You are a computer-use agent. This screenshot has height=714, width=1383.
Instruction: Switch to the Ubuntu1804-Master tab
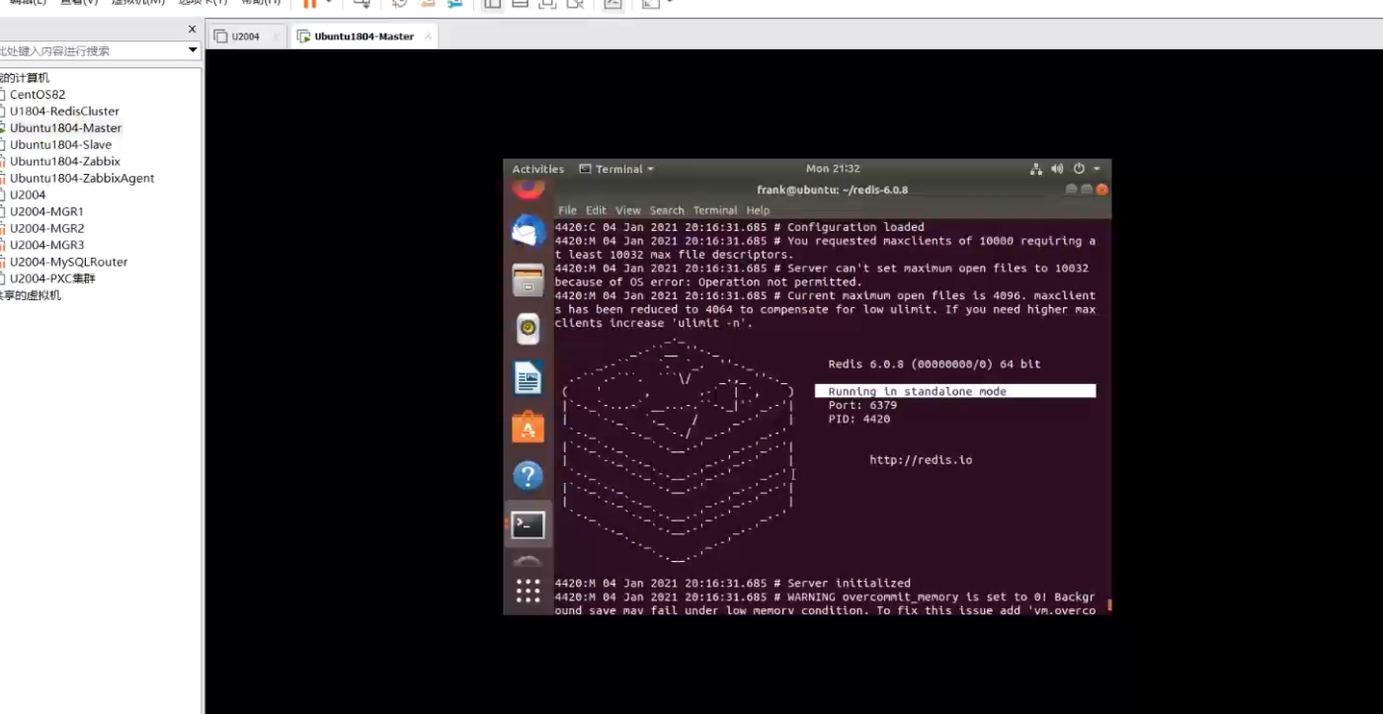364,37
